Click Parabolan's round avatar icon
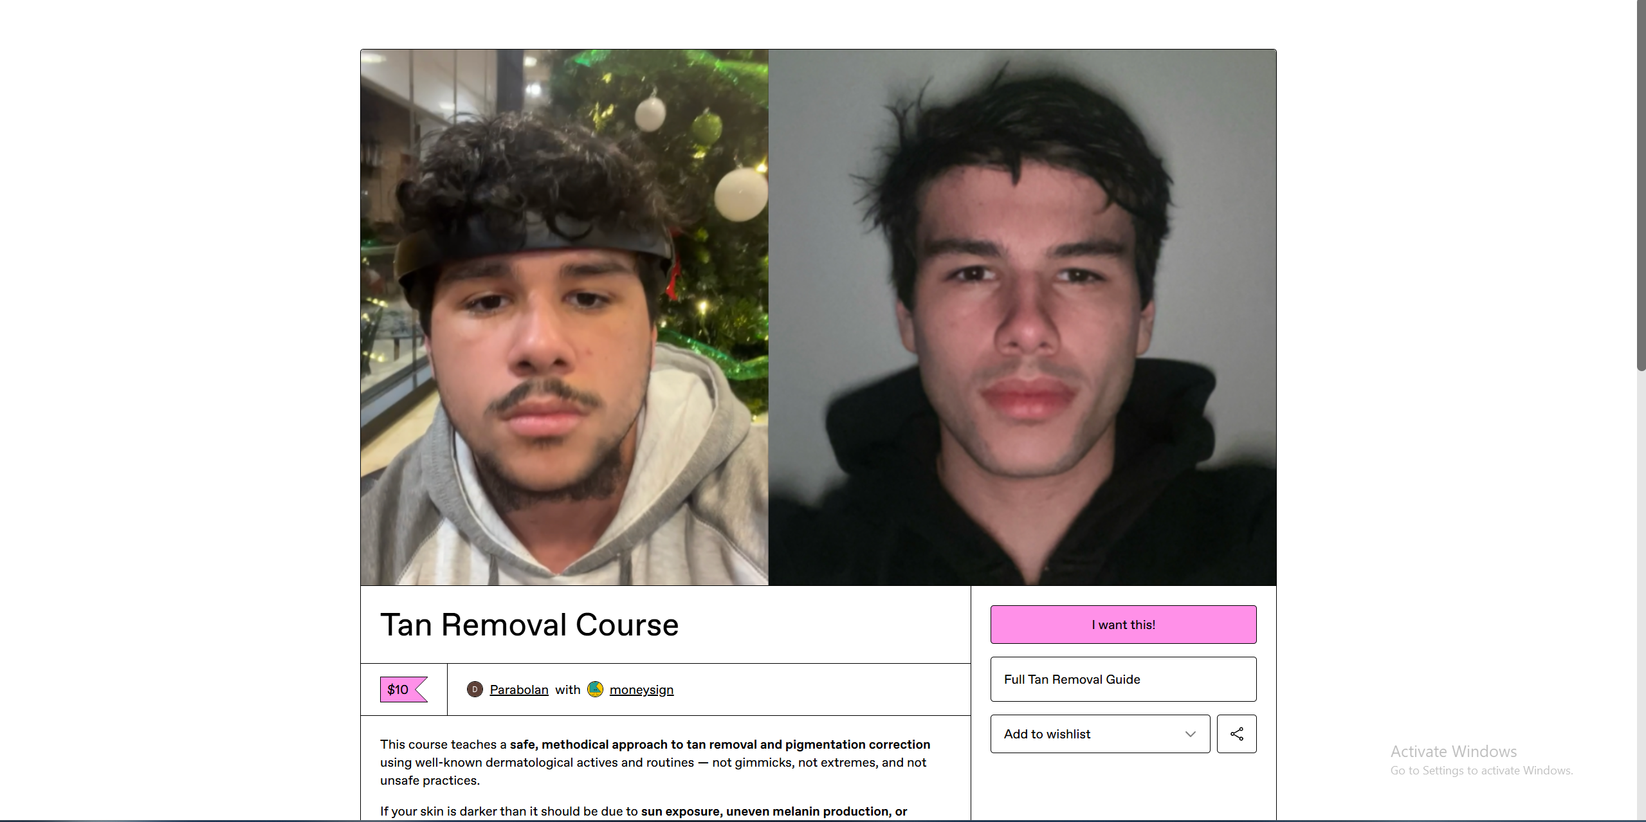 click(475, 690)
